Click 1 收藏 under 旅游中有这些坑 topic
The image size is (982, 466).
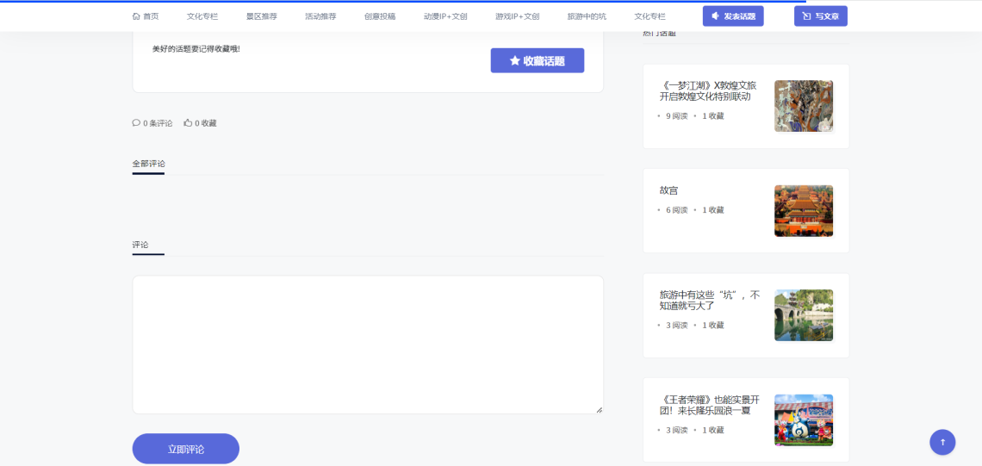pyautogui.click(x=712, y=326)
